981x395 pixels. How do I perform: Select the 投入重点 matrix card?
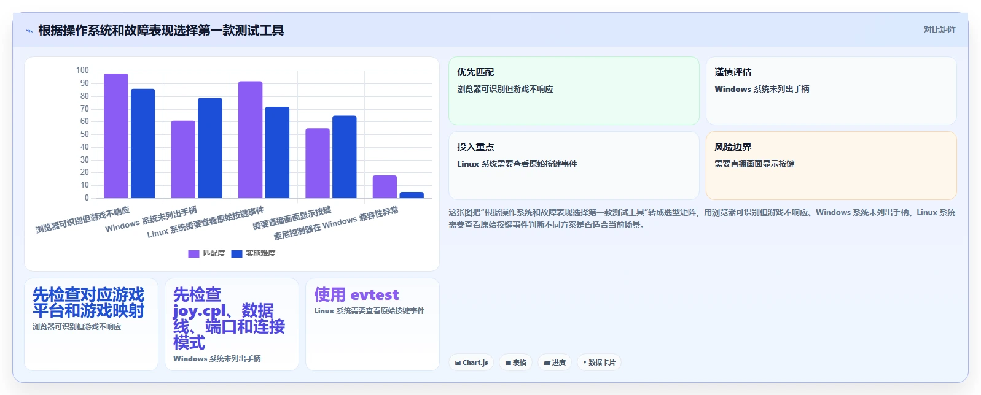[x=574, y=166]
